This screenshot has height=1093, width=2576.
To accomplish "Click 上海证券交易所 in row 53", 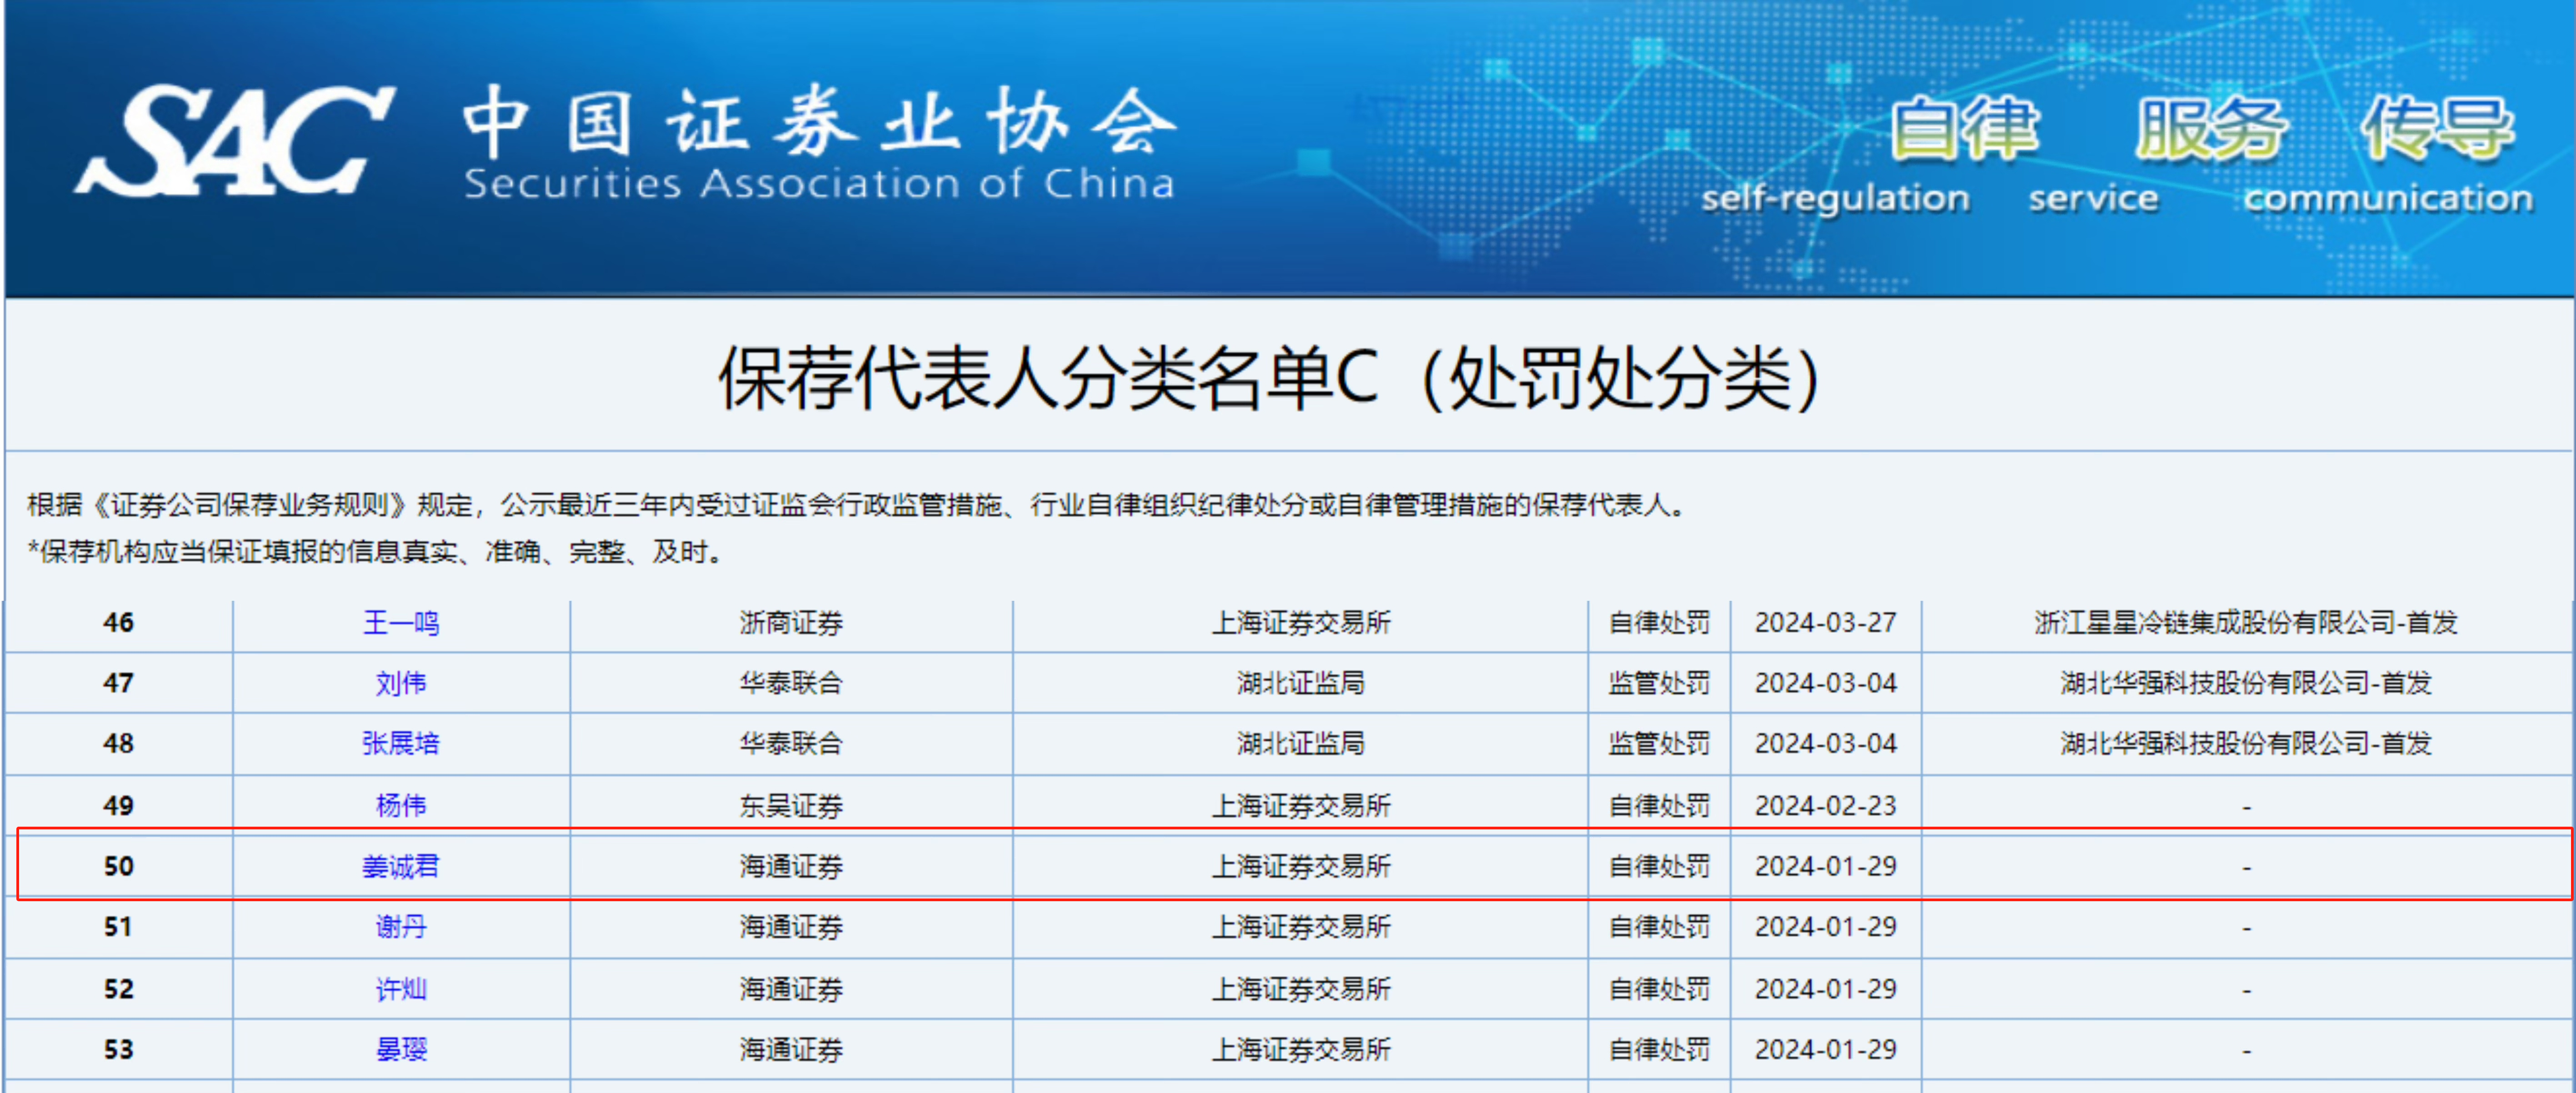I will point(1301,1049).
